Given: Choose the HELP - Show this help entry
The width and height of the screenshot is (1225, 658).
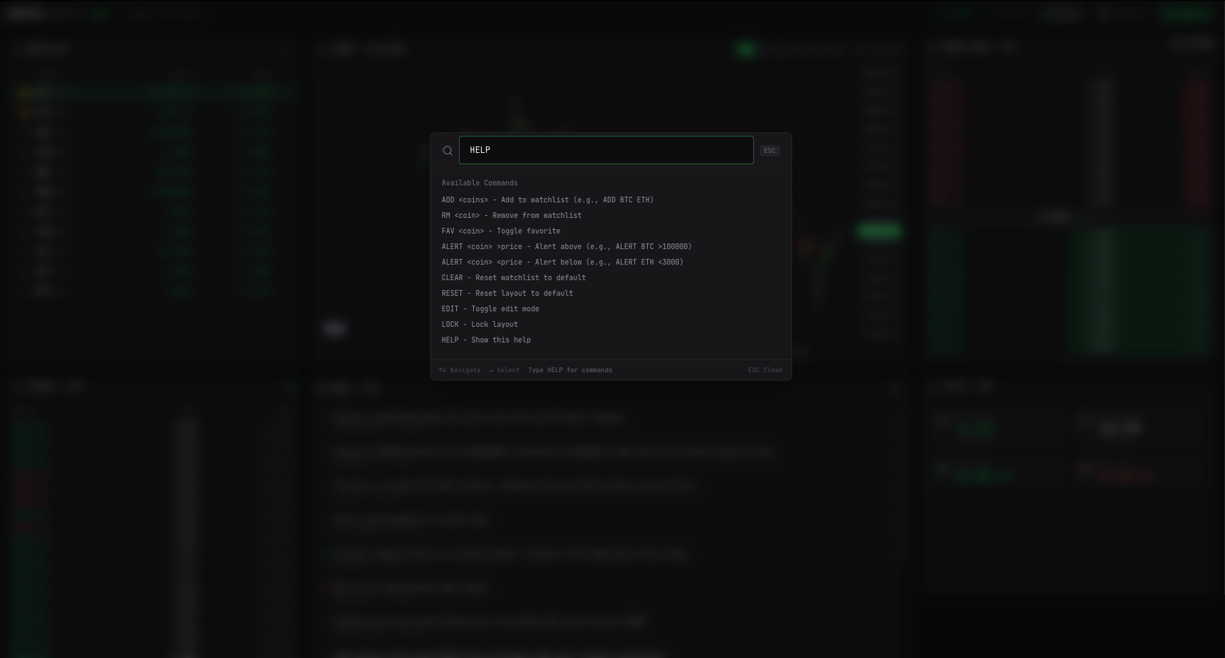Looking at the screenshot, I should (x=486, y=340).
